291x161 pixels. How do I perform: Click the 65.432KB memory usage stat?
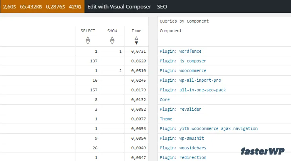[x=31, y=7]
